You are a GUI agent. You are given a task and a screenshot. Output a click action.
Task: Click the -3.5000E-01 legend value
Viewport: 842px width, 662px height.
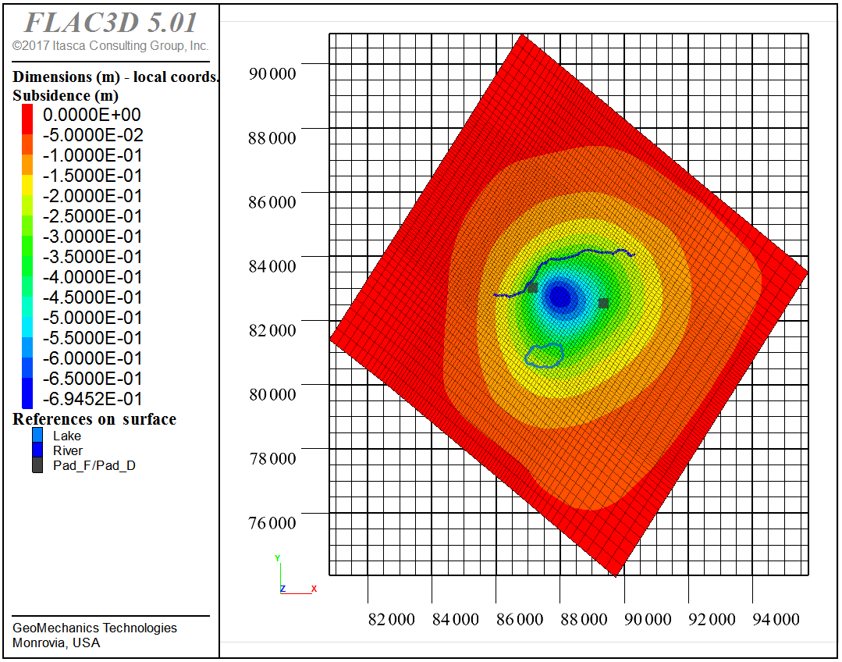pos(92,257)
